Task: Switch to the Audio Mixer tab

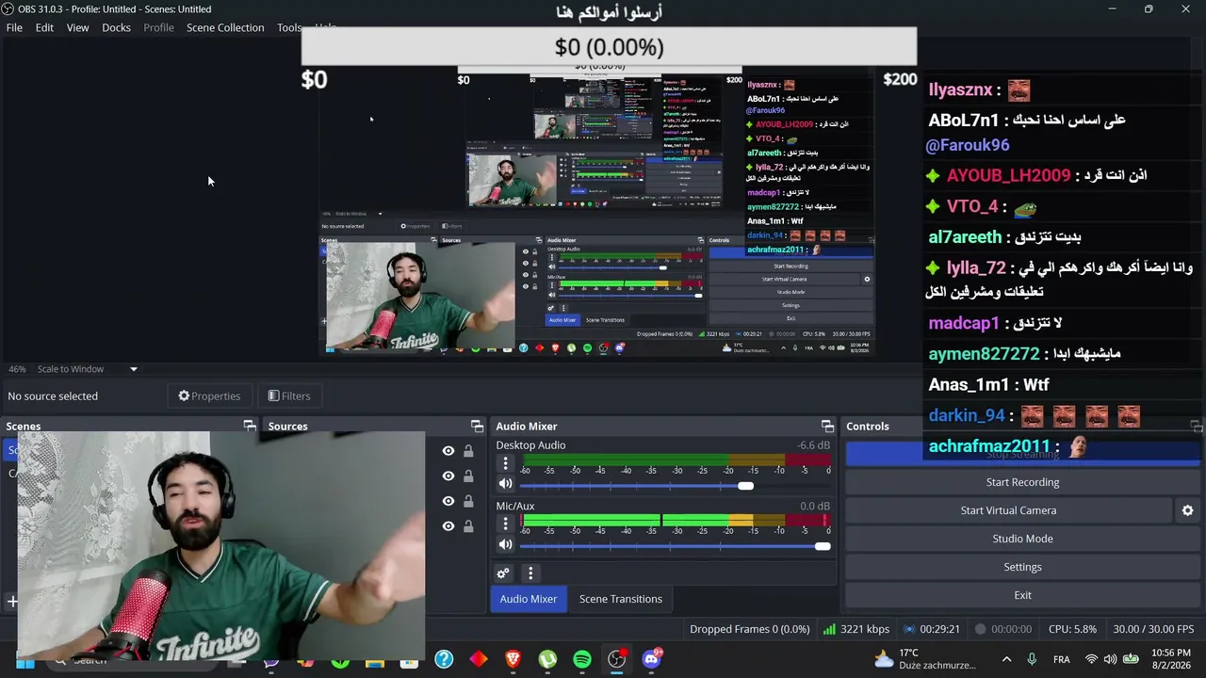Action: click(528, 599)
